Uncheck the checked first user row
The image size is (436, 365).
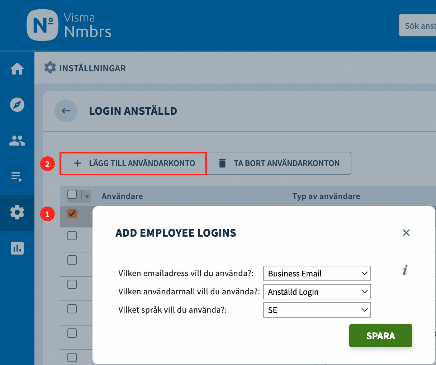(72, 214)
